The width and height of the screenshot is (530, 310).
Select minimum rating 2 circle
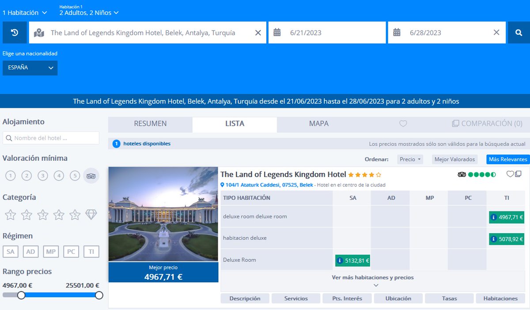point(27,176)
